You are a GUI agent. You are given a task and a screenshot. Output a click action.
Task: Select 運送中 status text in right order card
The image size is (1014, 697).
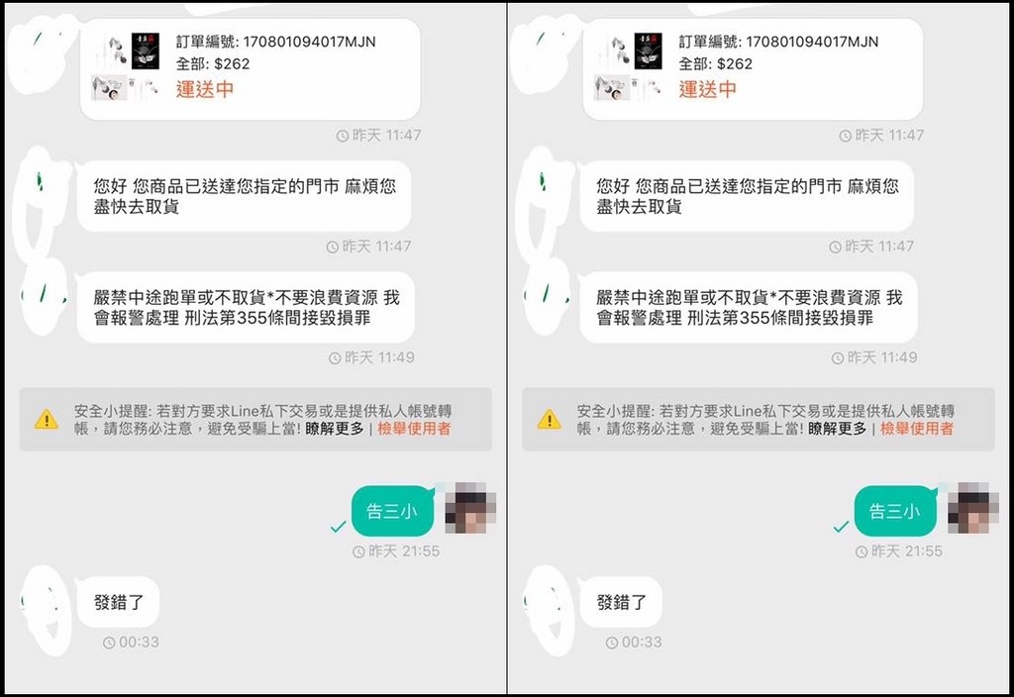(707, 89)
